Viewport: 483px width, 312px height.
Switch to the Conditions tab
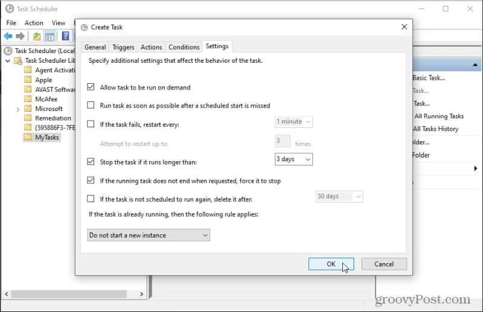184,47
